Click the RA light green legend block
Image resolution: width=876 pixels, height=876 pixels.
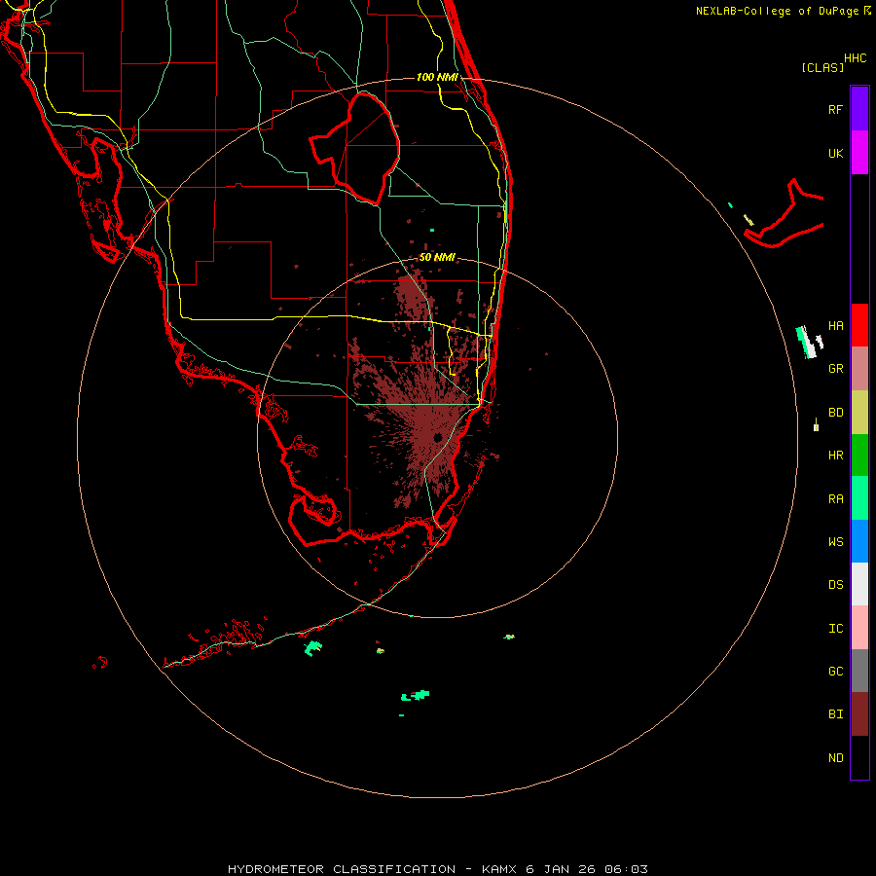coord(859,498)
